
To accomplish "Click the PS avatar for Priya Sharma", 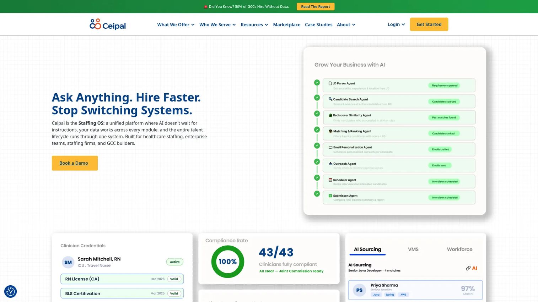I will point(359,290).
